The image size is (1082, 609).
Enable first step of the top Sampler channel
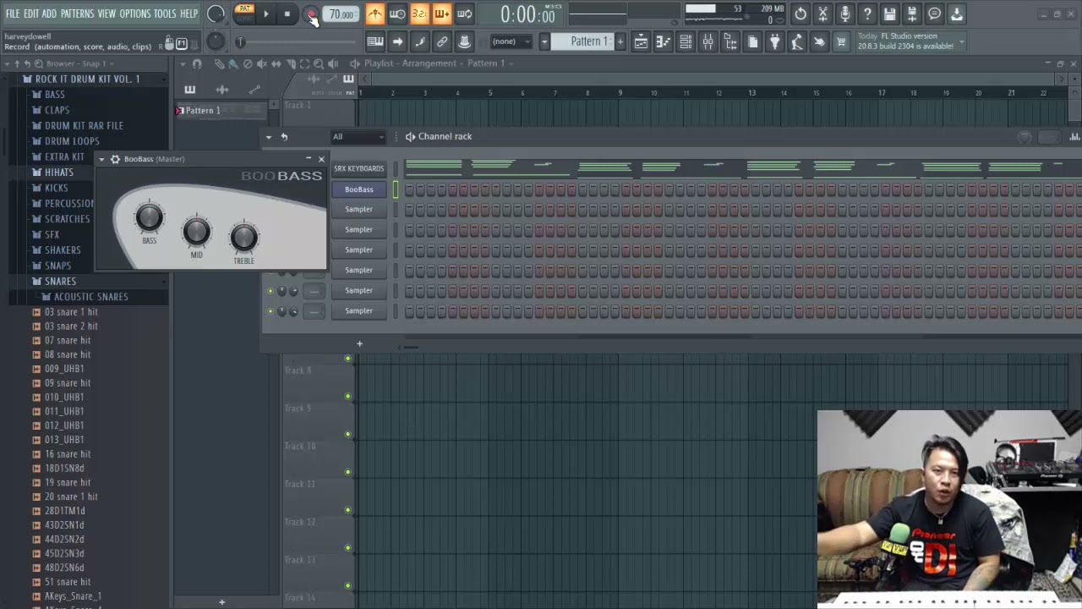(x=409, y=209)
